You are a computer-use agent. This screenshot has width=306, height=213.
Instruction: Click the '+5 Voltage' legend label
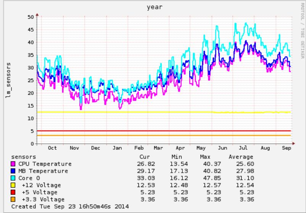coord(39,192)
